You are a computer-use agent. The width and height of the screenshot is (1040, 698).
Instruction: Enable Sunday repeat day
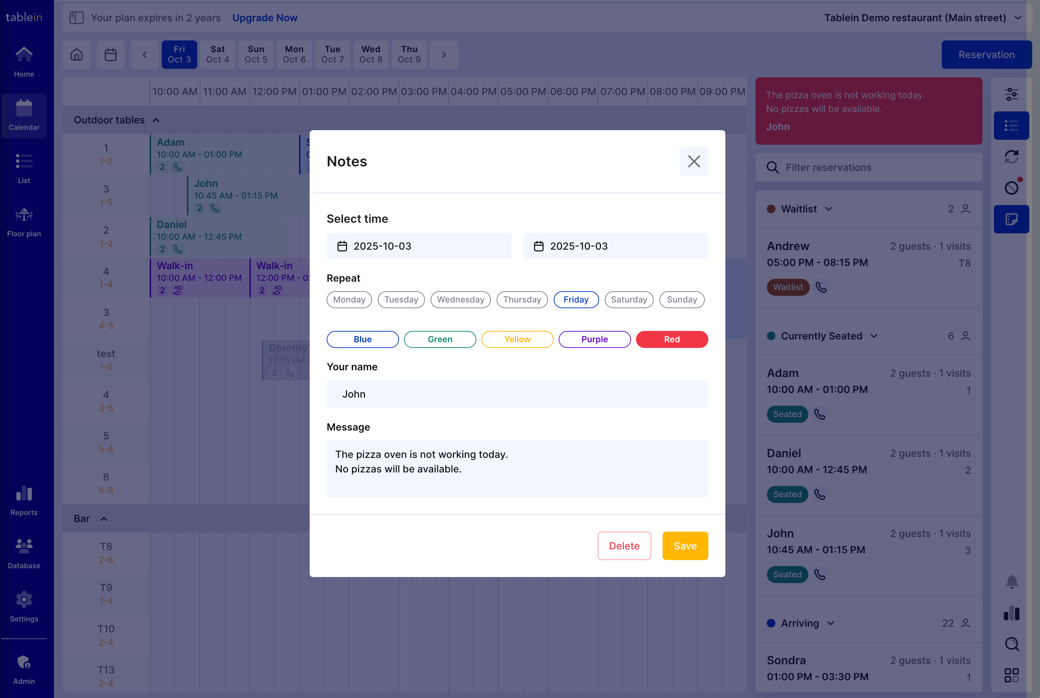[x=681, y=300]
